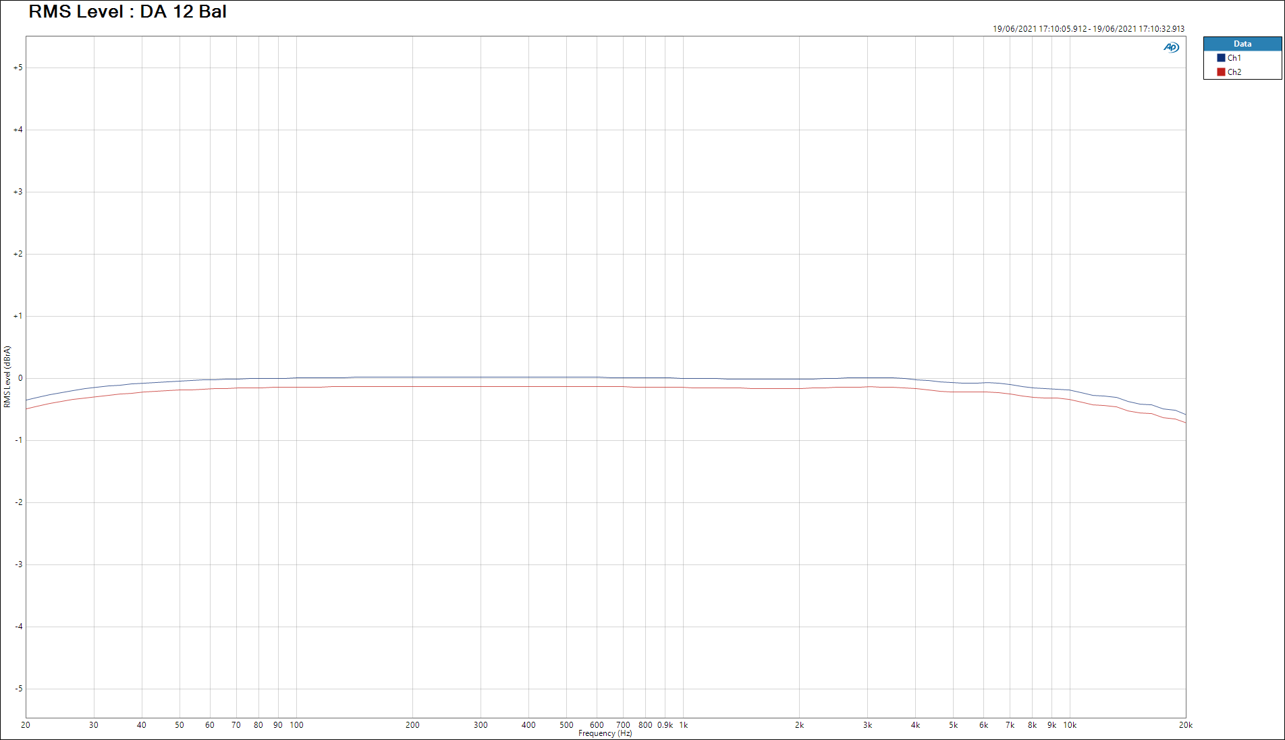Click the 1k frequency tick label

(683, 725)
